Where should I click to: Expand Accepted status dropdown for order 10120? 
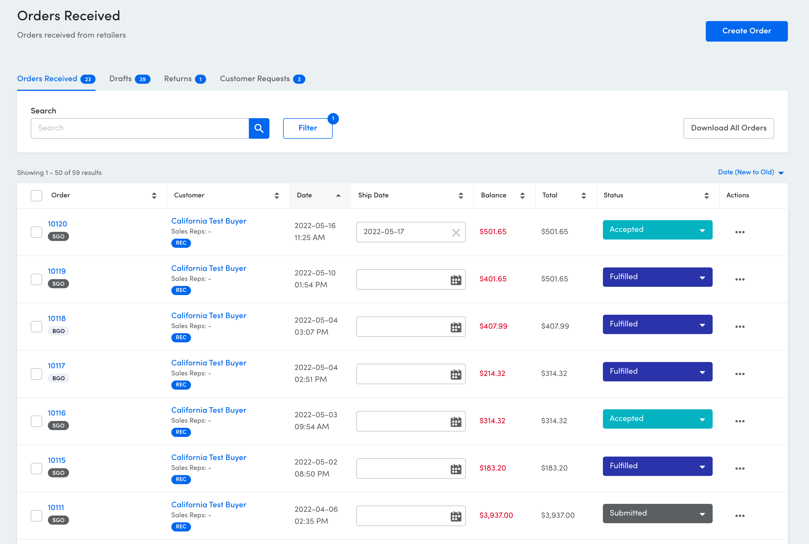point(658,230)
